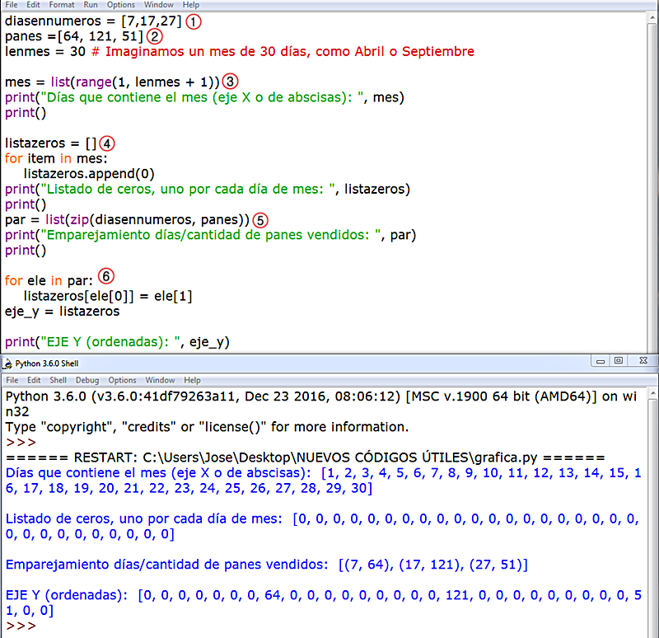Click circled marker 4 next to listazeros
The image size is (659, 638).
pyautogui.click(x=108, y=143)
